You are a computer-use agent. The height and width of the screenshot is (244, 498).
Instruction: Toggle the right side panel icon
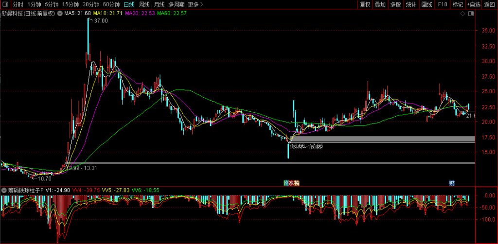470,14
